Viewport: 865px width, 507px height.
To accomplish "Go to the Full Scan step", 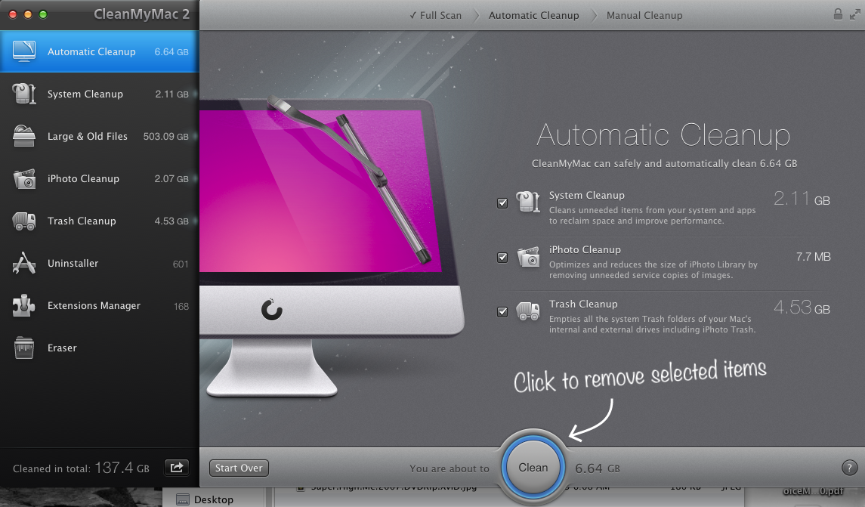I will click(x=436, y=15).
